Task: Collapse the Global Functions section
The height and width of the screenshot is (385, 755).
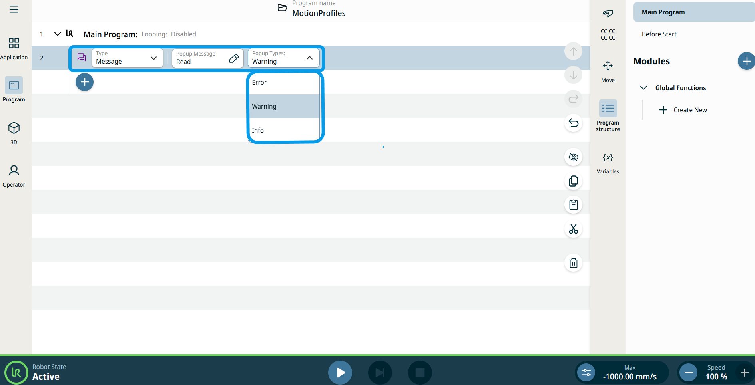Action: [643, 88]
